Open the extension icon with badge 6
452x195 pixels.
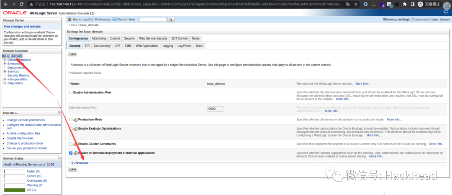point(390,5)
